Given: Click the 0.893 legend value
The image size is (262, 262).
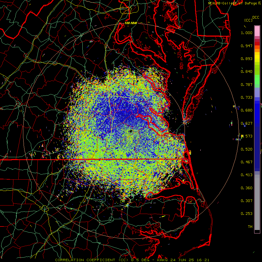Looking at the screenshot, I should tap(247, 59).
